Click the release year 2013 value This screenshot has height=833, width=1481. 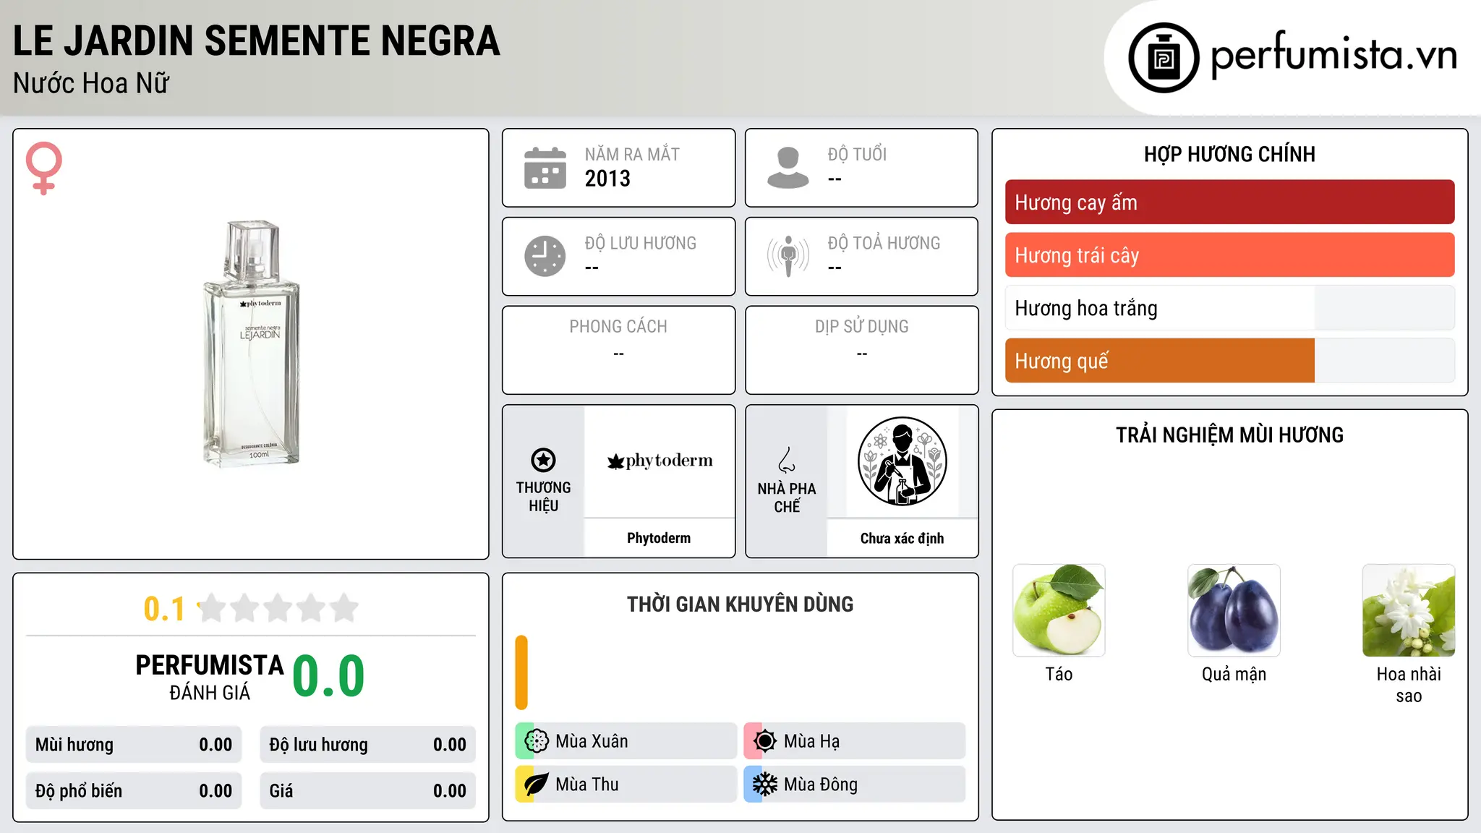coord(607,179)
